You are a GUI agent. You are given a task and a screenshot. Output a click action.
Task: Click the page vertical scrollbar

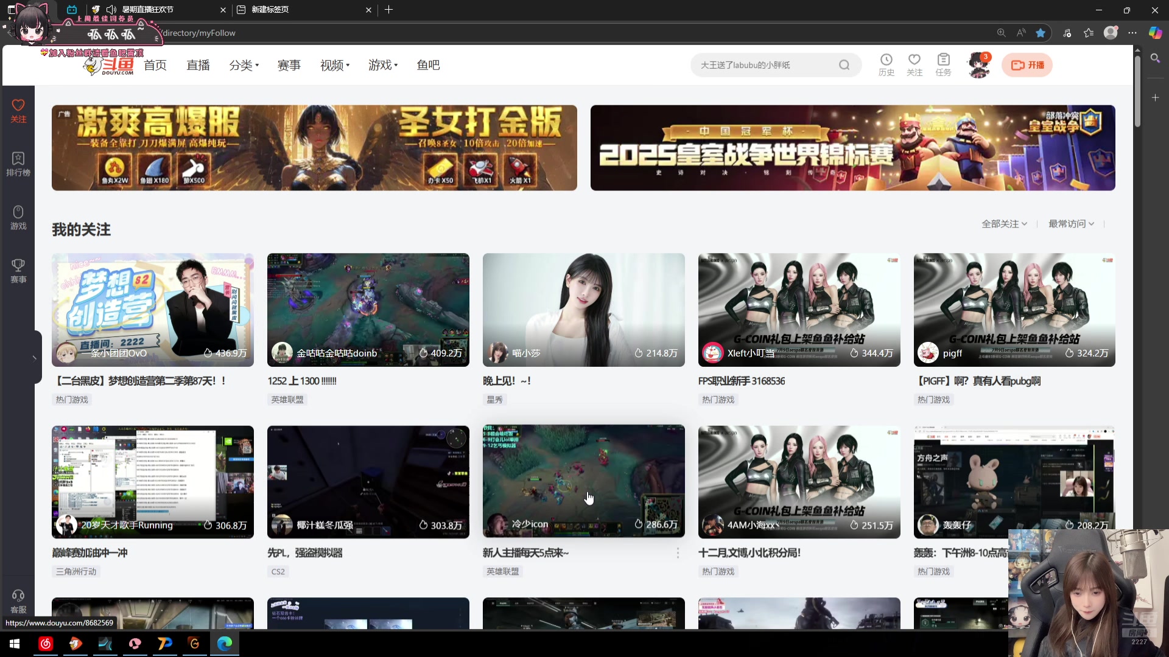pos(1137,91)
